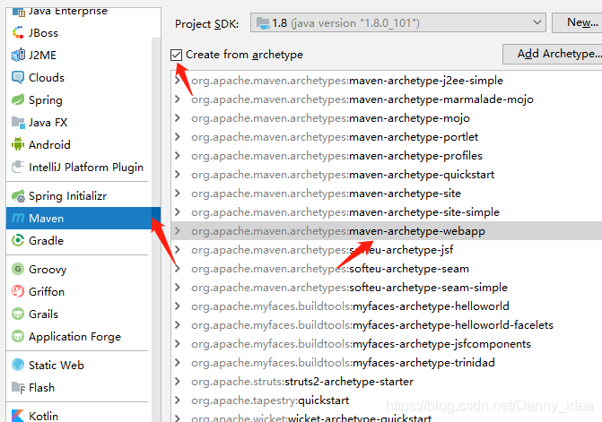Viewport: 602px width, 422px height.
Task: Click the Spring leaf icon
Action: 18,99
